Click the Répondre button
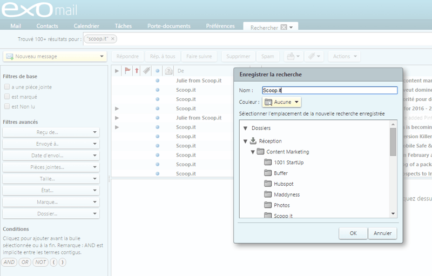The image size is (432, 276). (x=127, y=56)
